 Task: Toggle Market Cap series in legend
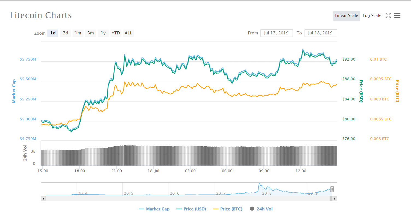[154, 209]
